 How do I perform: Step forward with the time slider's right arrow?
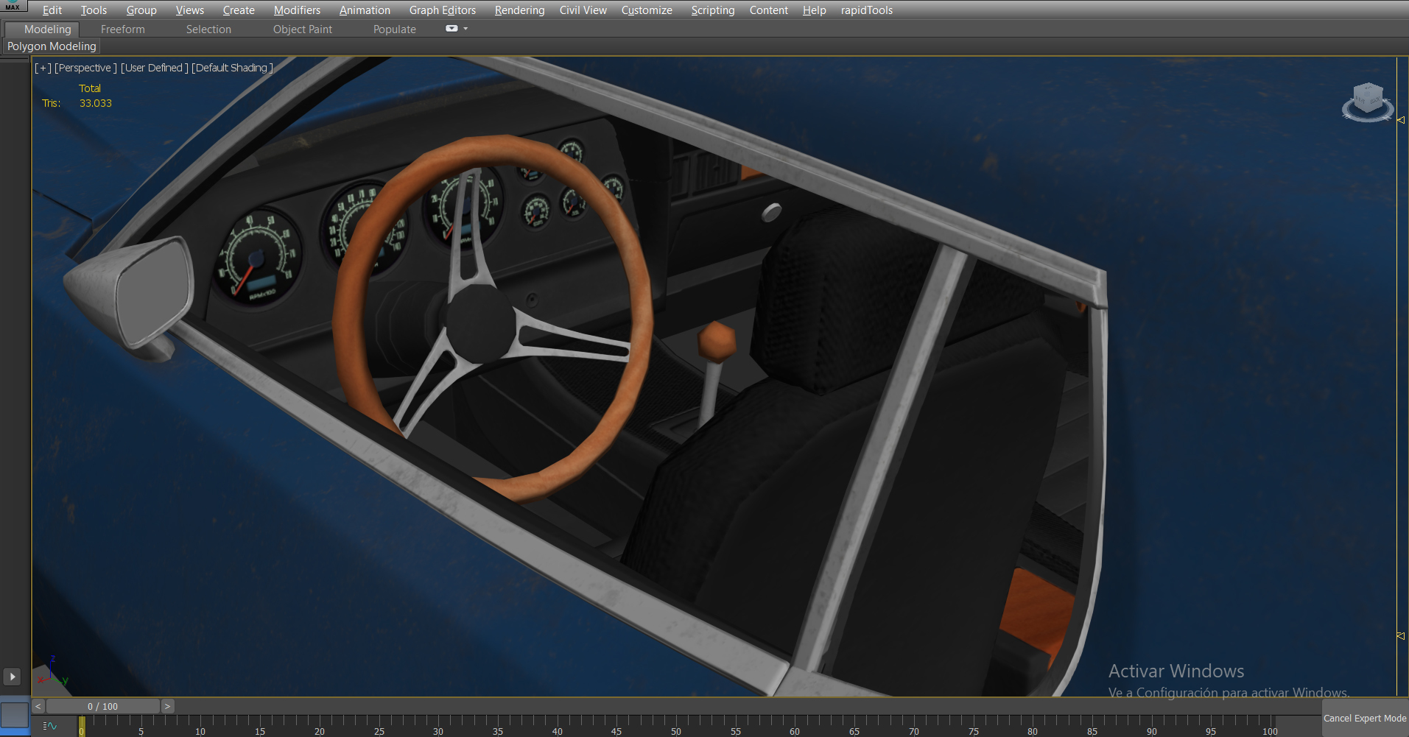pyautogui.click(x=167, y=706)
